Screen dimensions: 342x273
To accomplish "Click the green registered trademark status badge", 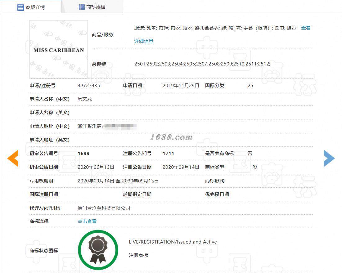I will (98, 250).
